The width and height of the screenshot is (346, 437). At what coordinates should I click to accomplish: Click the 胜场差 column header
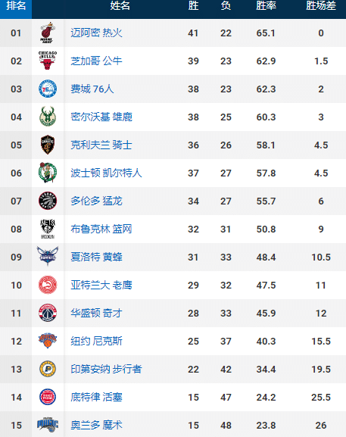(321, 5)
